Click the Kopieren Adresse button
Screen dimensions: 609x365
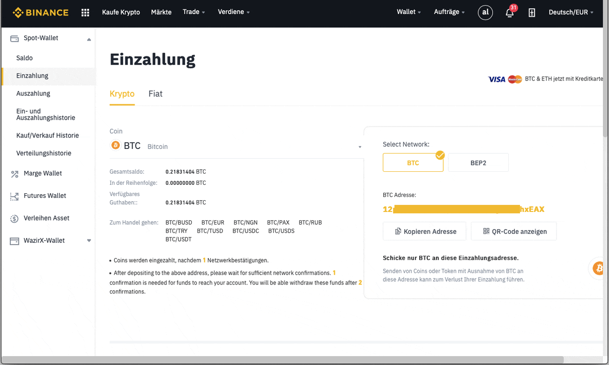(424, 231)
